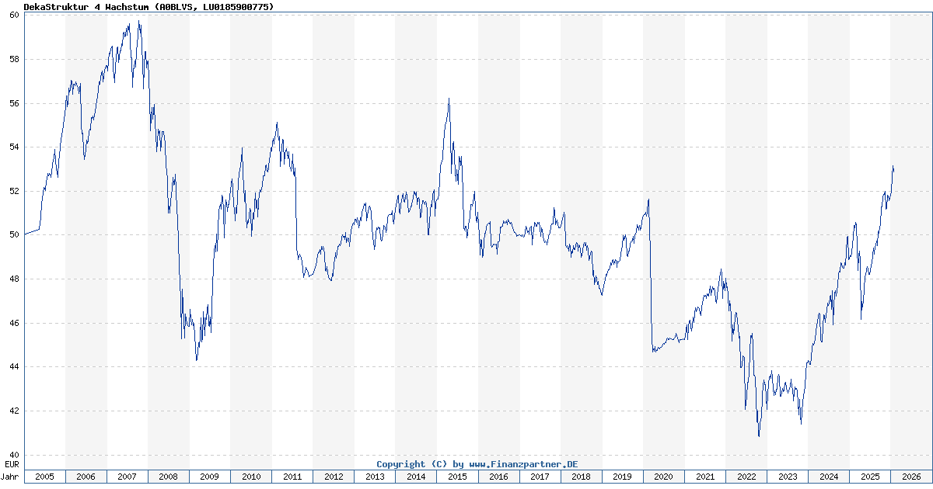Click the 60 value on price axis

point(14,16)
